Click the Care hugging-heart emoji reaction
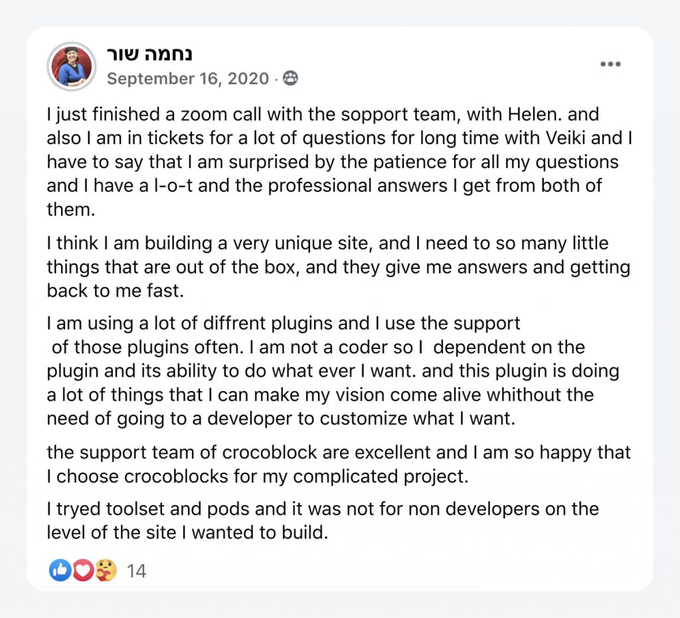This screenshot has height=618, width=680. pos(106,570)
